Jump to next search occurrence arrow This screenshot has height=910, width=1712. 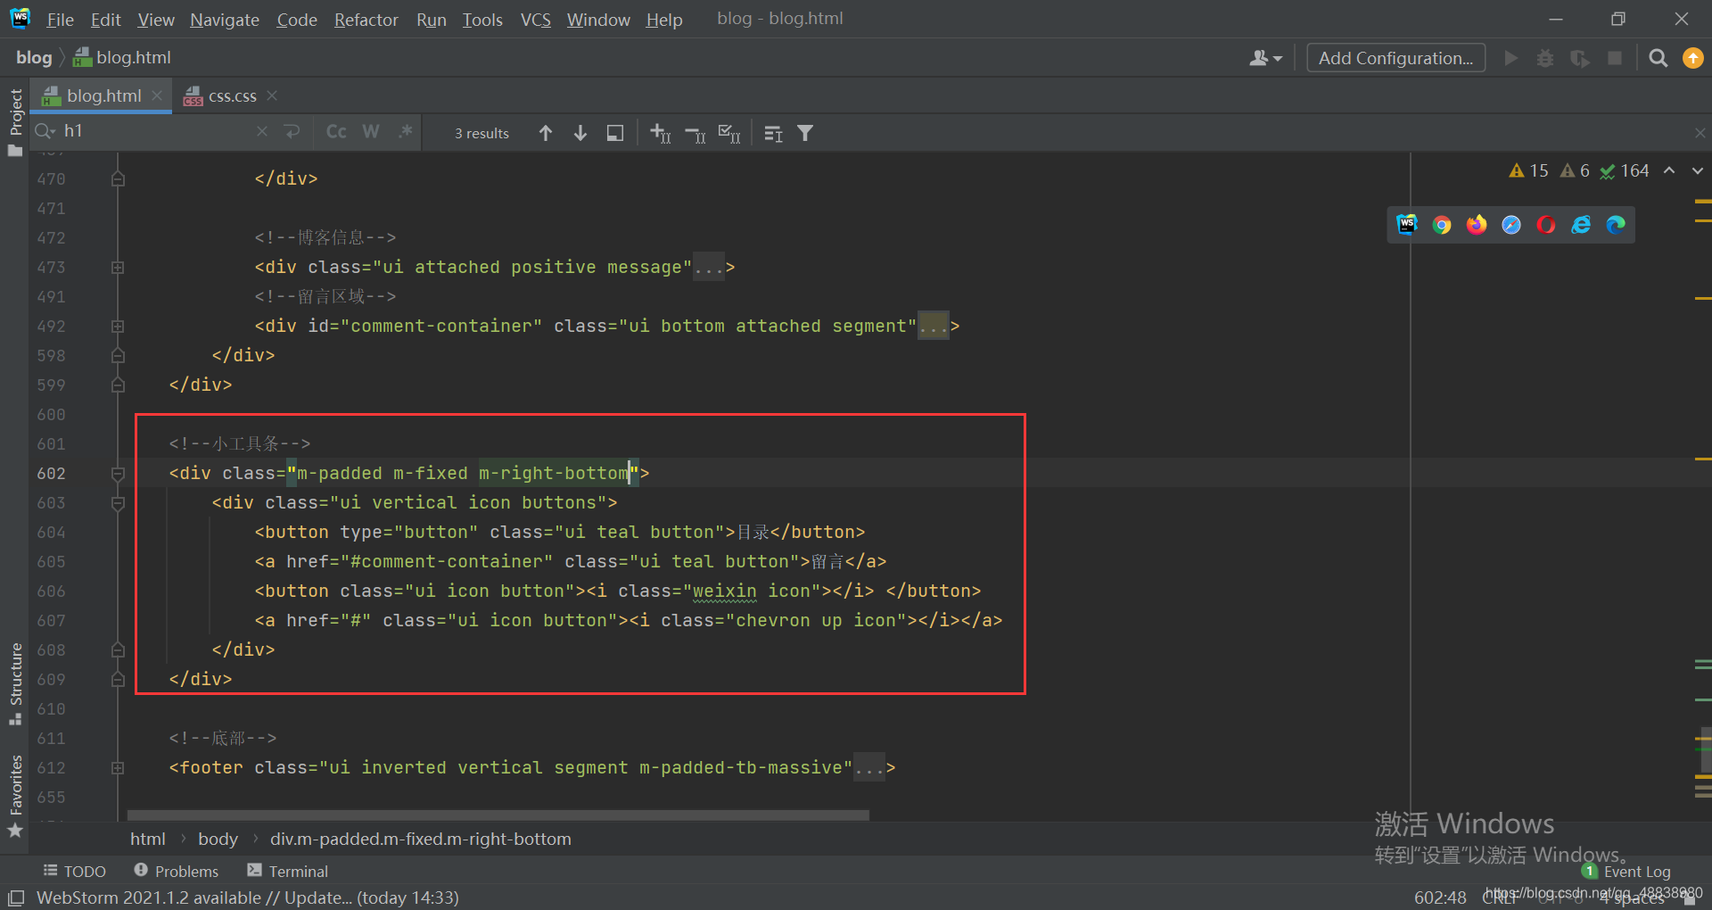click(580, 133)
